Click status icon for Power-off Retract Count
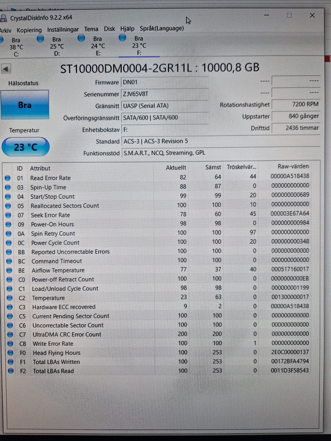331x441 pixels. [10, 279]
